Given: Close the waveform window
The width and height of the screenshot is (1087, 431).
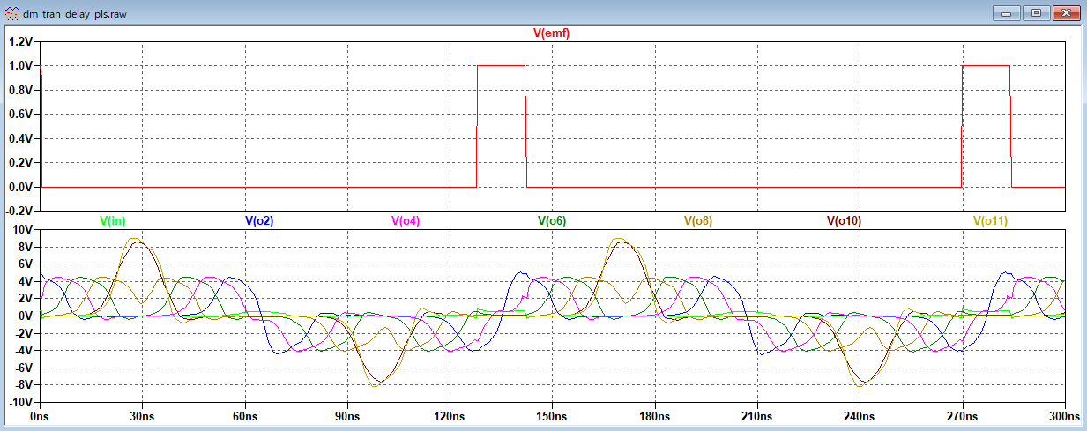Looking at the screenshot, I should (x=1066, y=13).
